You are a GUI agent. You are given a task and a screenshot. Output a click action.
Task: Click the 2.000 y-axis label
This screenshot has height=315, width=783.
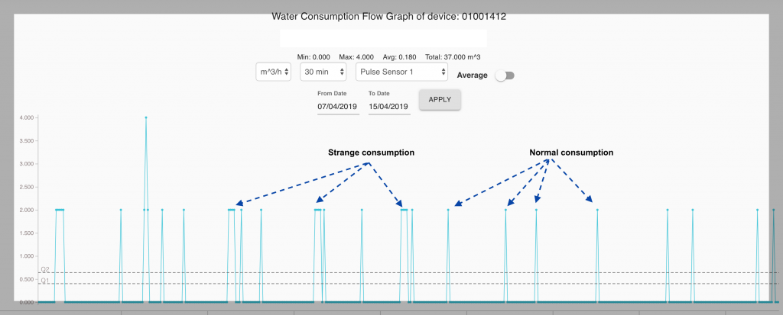point(27,210)
